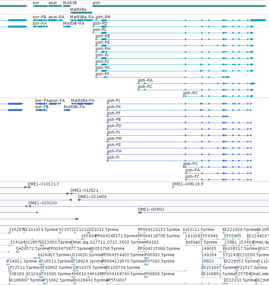Click the DME1-008L18.R clone label
The width and height of the screenshot is (269, 285).
(x=188, y=184)
